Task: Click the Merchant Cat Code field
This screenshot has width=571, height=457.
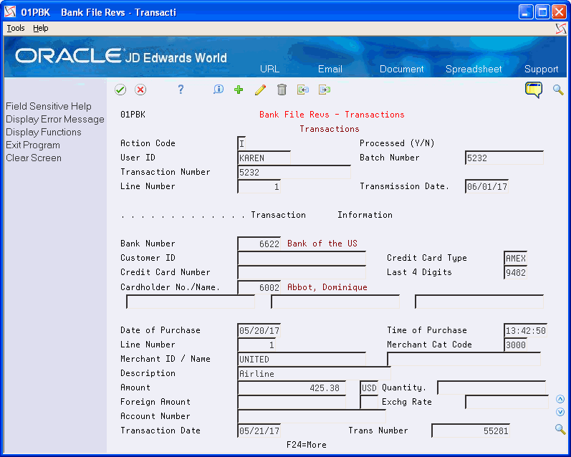Action: point(515,345)
